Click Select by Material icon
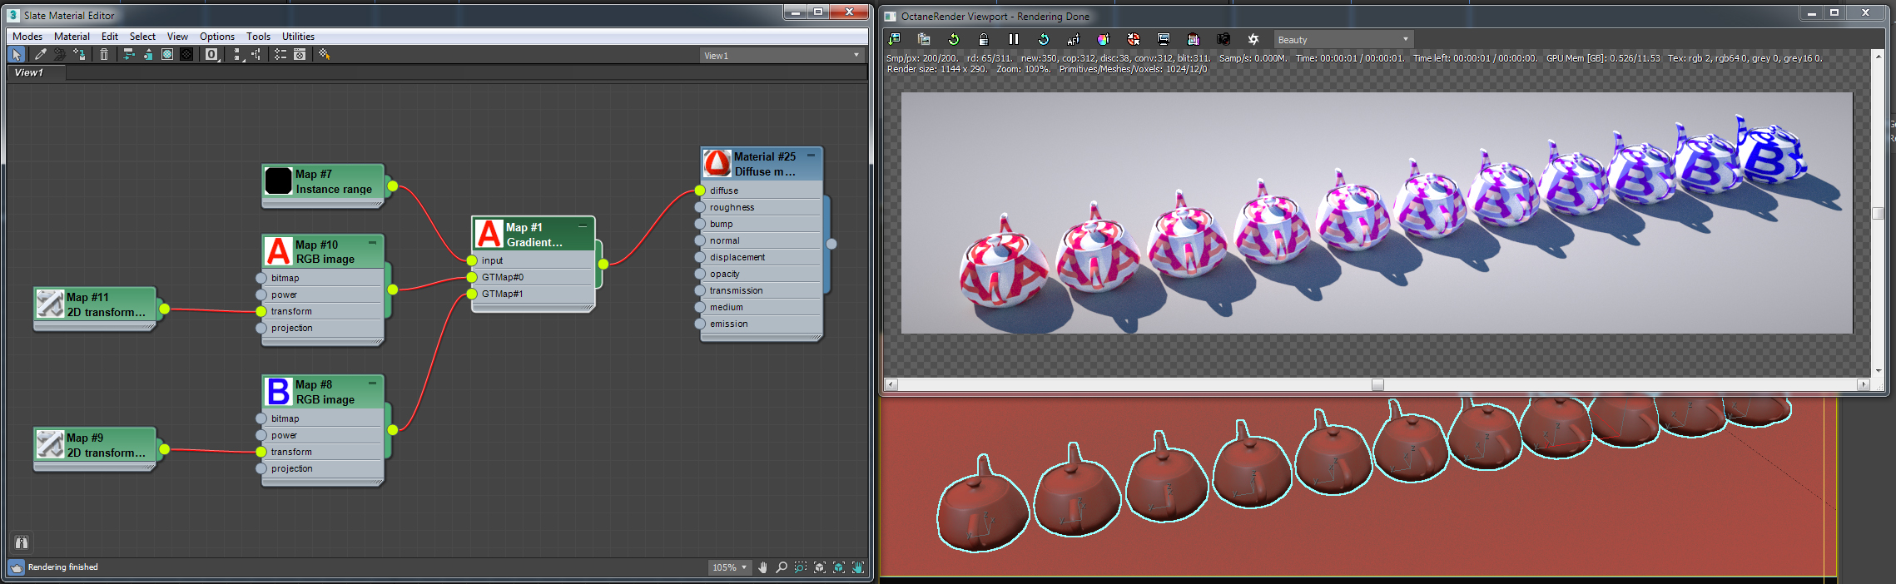Screen dimensions: 1896x584 coord(325,55)
